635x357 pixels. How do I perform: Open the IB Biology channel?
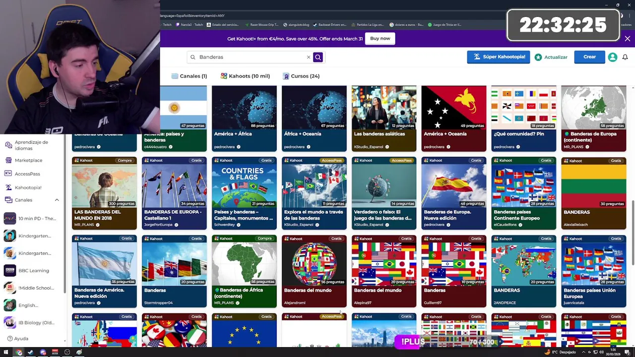pyautogui.click(x=31, y=323)
